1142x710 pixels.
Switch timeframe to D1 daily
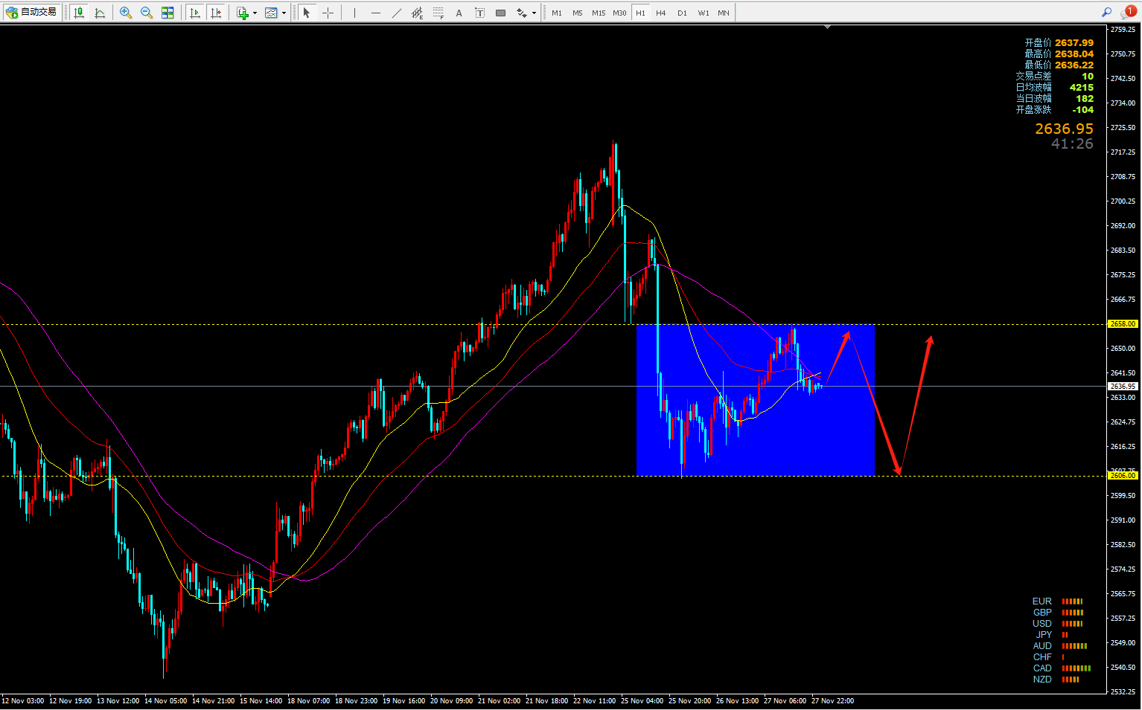[682, 13]
